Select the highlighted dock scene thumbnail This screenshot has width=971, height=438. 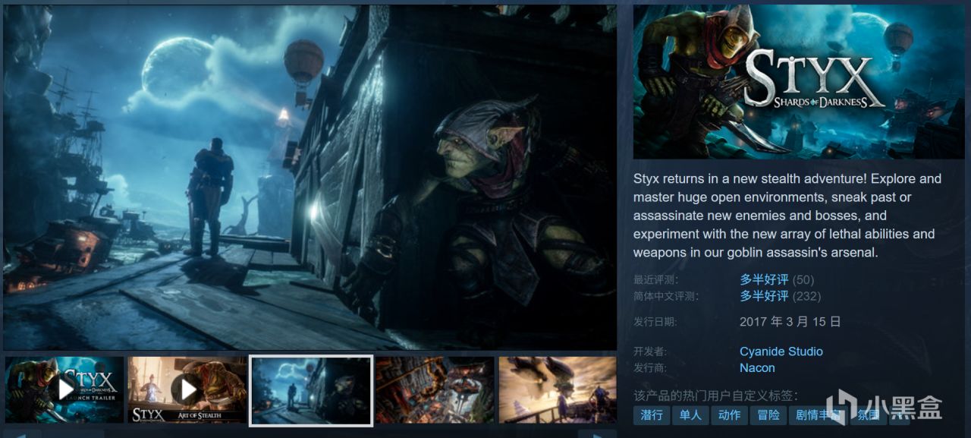point(311,390)
